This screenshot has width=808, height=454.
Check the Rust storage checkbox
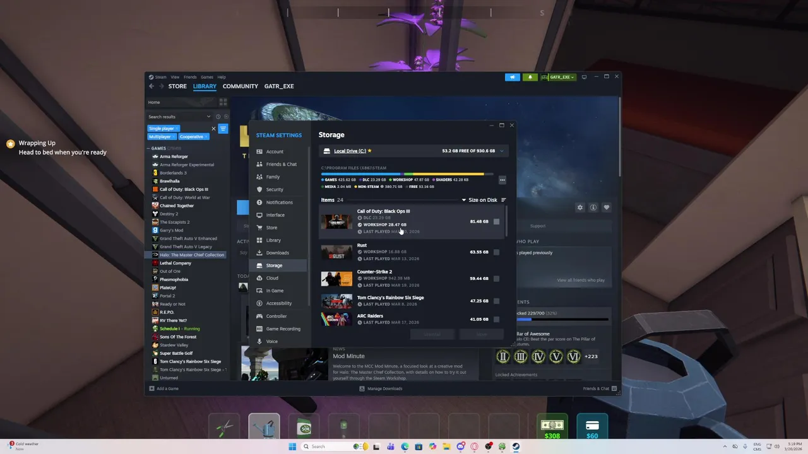[x=496, y=252]
